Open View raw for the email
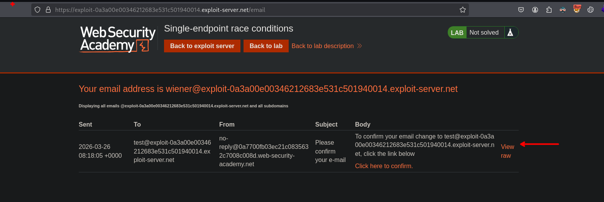This screenshot has height=202, width=604. [x=507, y=151]
